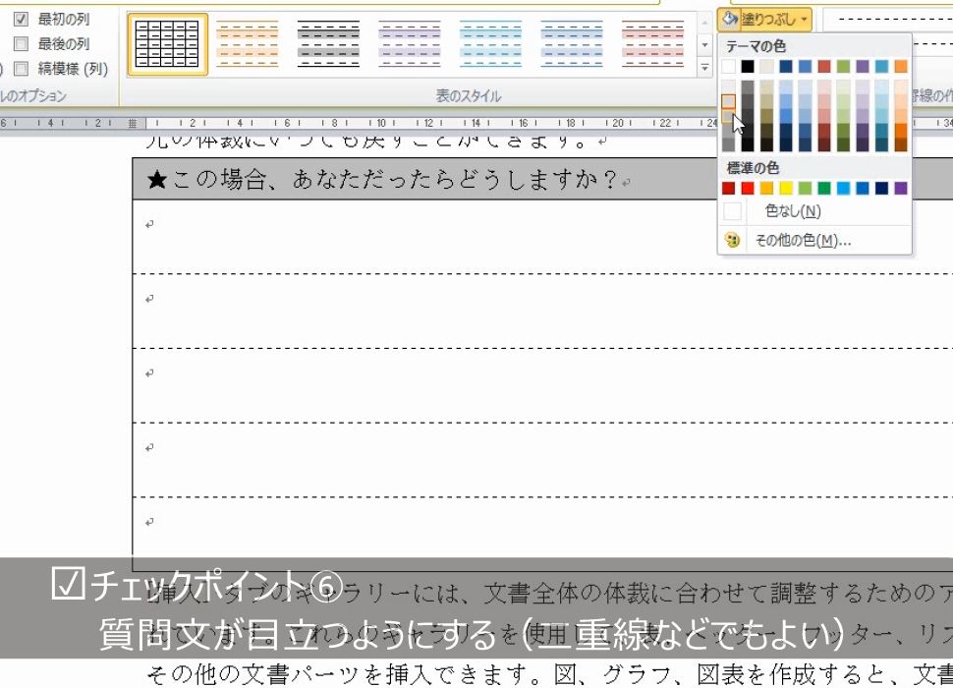
Task: Click the palette icon next to その他の色
Action: click(x=732, y=240)
